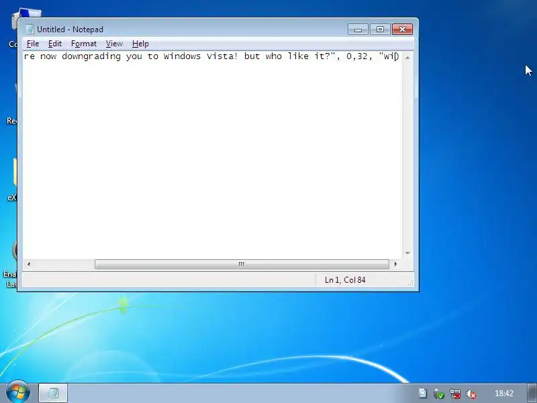Close the Notepad window
The image size is (537, 403).
click(402, 30)
